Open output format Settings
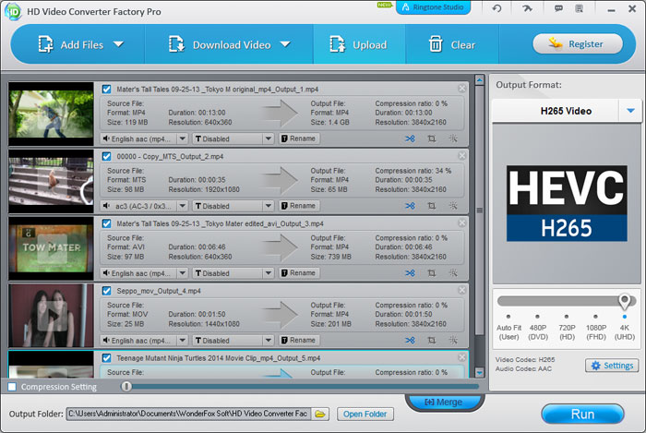Image resolution: width=646 pixels, height=433 pixels. click(612, 366)
